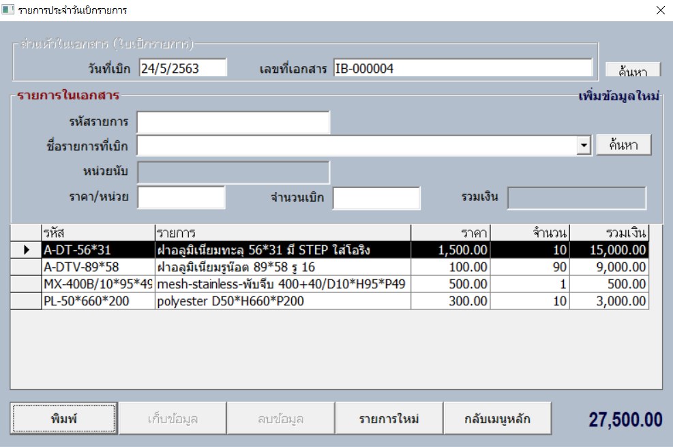The height and width of the screenshot is (447, 673).
Task: Select row selector of A-DTV-89*58
Action: pyautogui.click(x=26, y=267)
